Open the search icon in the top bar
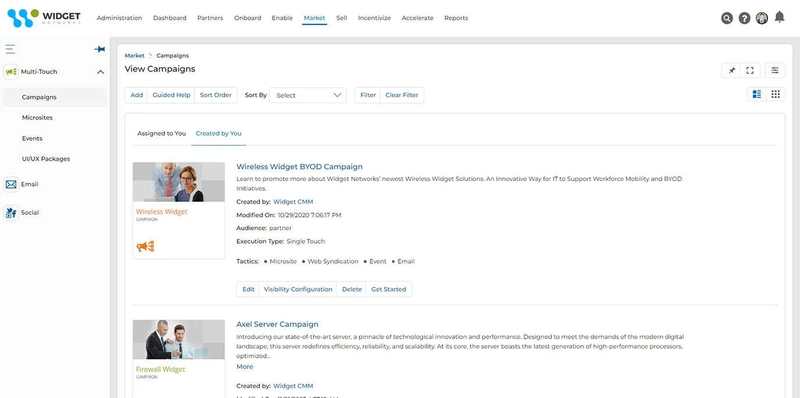This screenshot has height=398, width=800. click(x=726, y=17)
